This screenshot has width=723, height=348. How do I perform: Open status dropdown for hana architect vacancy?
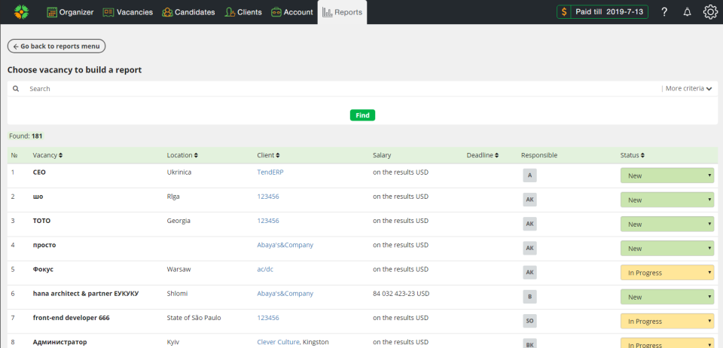pyautogui.click(x=667, y=297)
